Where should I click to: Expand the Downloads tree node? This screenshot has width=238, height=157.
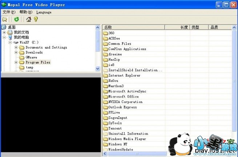click(x=16, y=52)
